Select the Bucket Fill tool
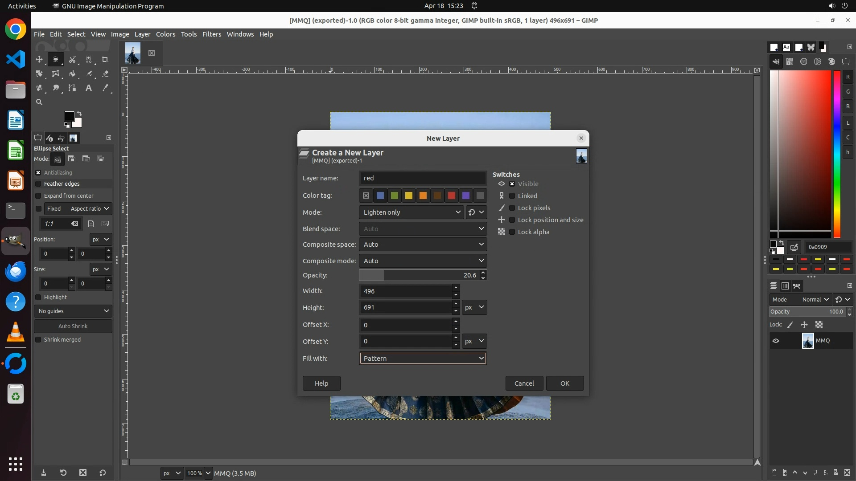This screenshot has height=481, width=856. (x=72, y=73)
